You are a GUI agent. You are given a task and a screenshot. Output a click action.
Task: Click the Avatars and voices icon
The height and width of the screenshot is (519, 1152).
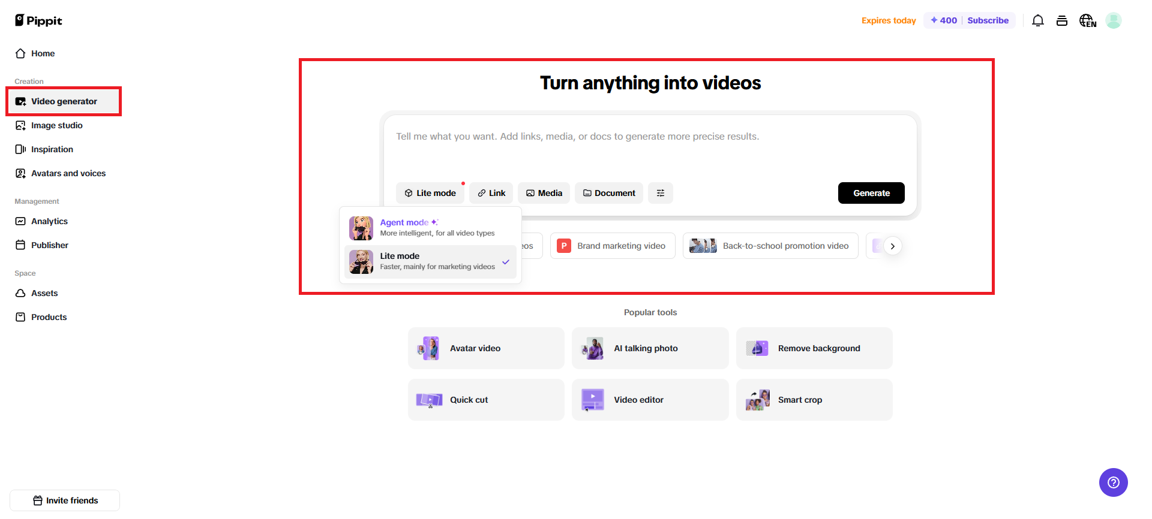(20, 173)
